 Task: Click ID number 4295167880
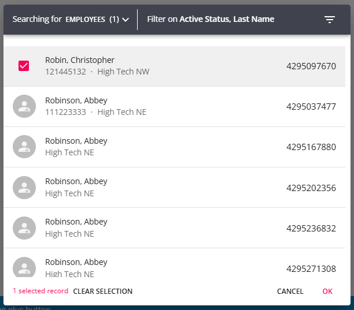pyautogui.click(x=311, y=147)
